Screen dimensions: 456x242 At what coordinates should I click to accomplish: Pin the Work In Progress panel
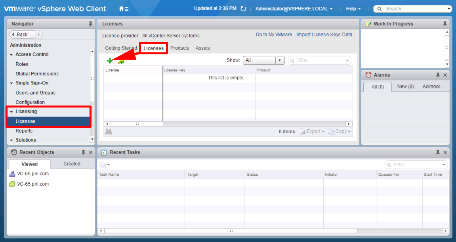445,24
